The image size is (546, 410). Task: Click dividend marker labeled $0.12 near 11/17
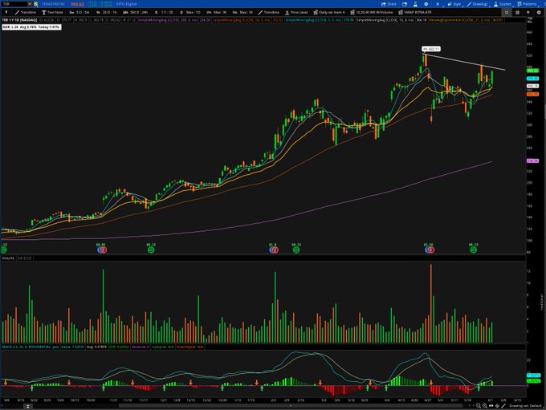(151, 249)
